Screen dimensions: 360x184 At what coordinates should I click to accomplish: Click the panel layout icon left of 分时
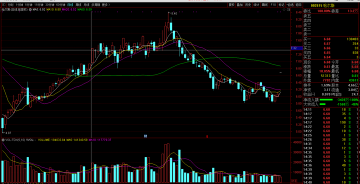click(3, 4)
